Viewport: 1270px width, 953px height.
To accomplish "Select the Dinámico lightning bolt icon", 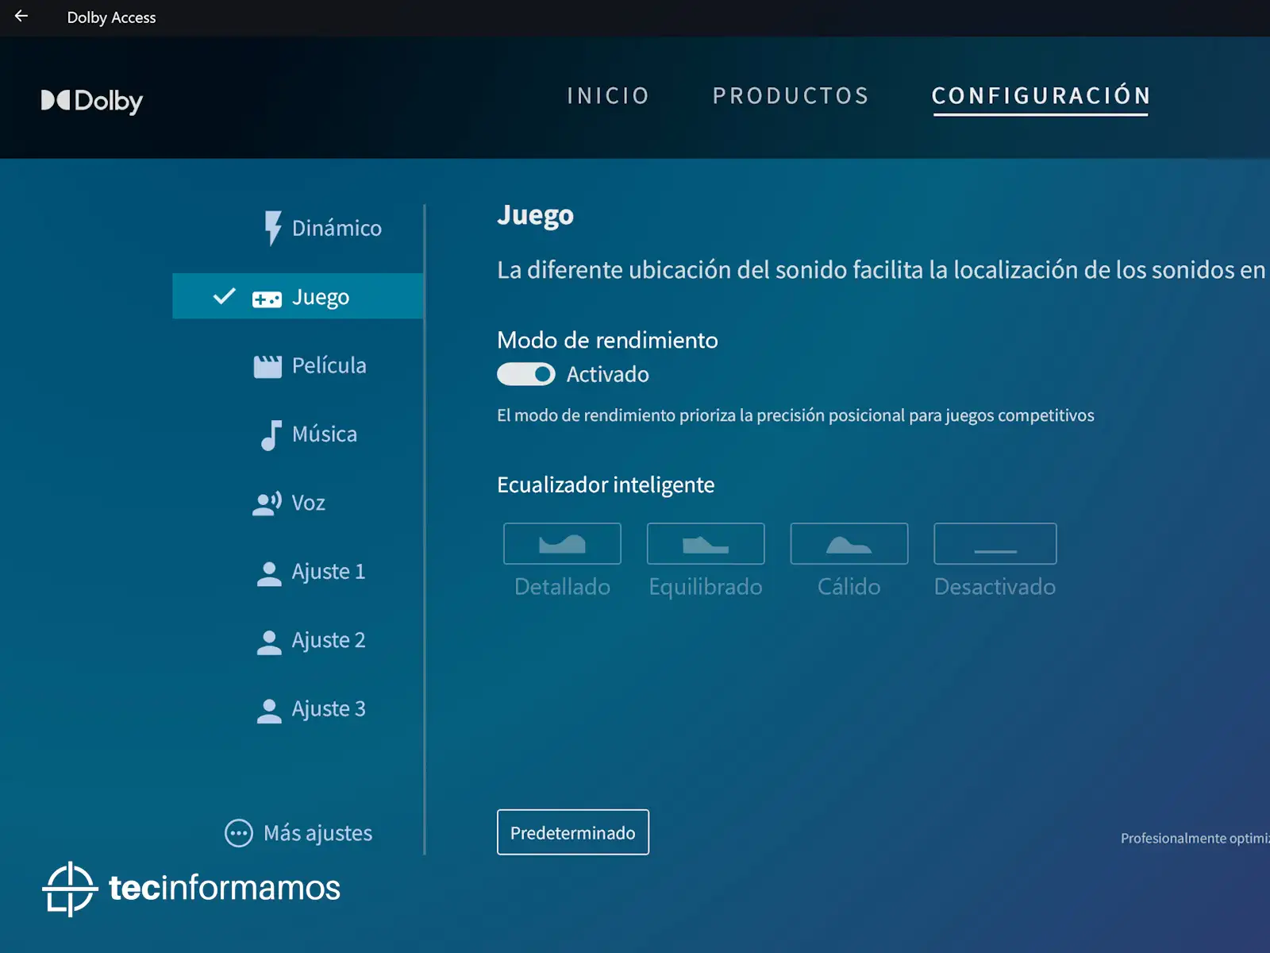I will [x=272, y=228].
